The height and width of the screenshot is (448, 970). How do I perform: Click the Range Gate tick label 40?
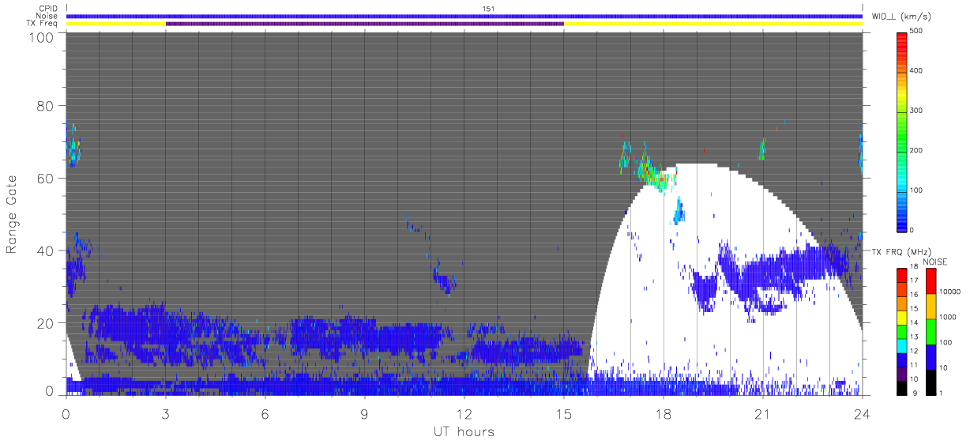pyautogui.click(x=46, y=250)
